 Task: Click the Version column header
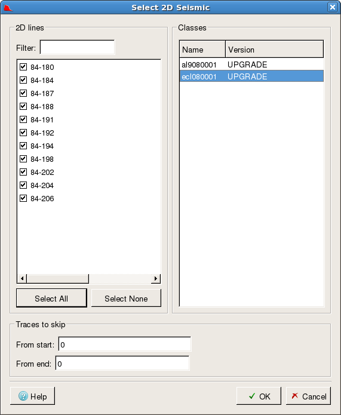(x=275, y=49)
